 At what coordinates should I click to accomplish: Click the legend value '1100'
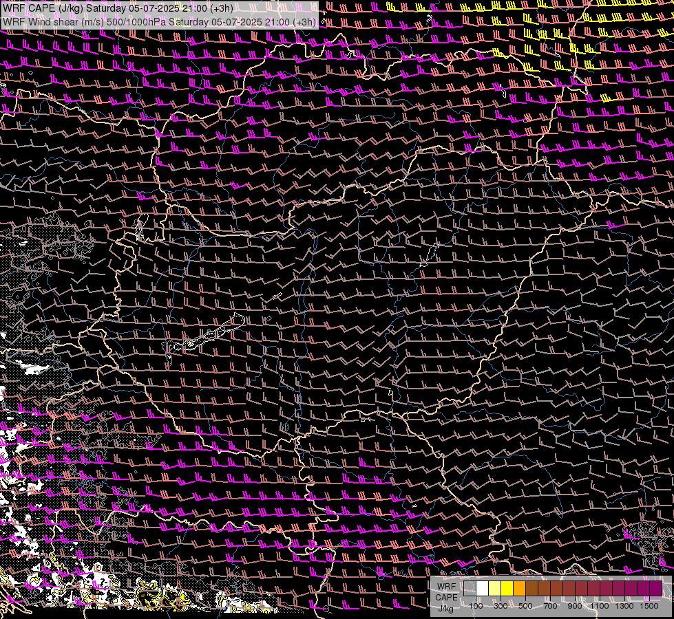(x=599, y=606)
